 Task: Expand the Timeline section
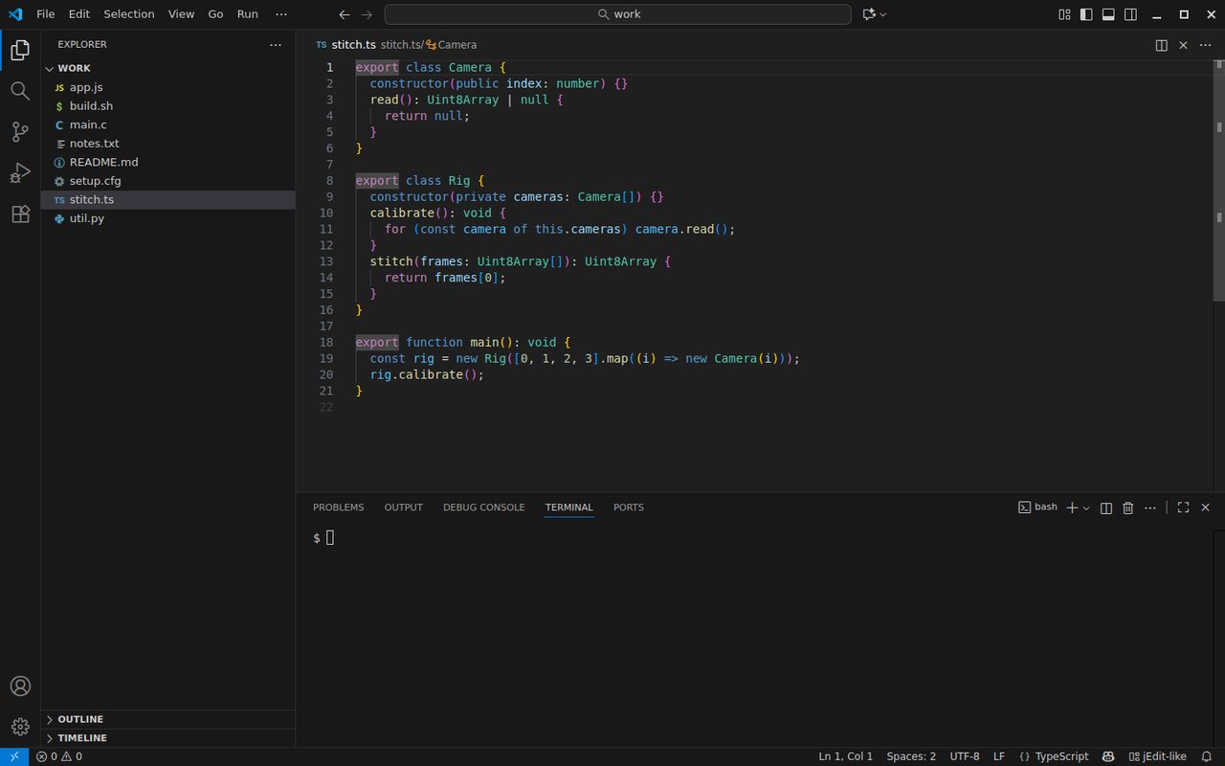tap(167, 738)
